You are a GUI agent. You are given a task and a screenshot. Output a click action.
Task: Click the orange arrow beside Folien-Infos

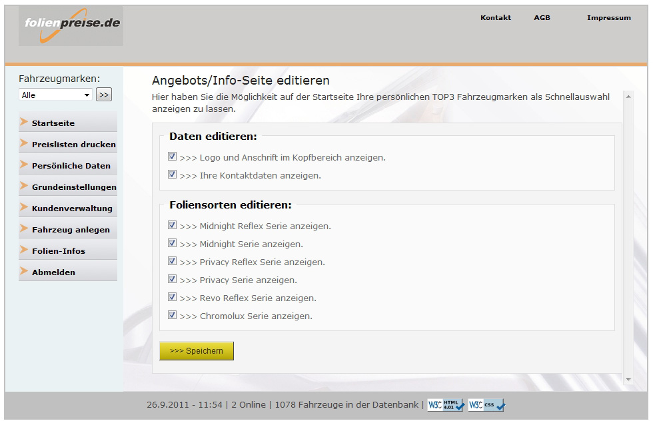click(x=24, y=250)
